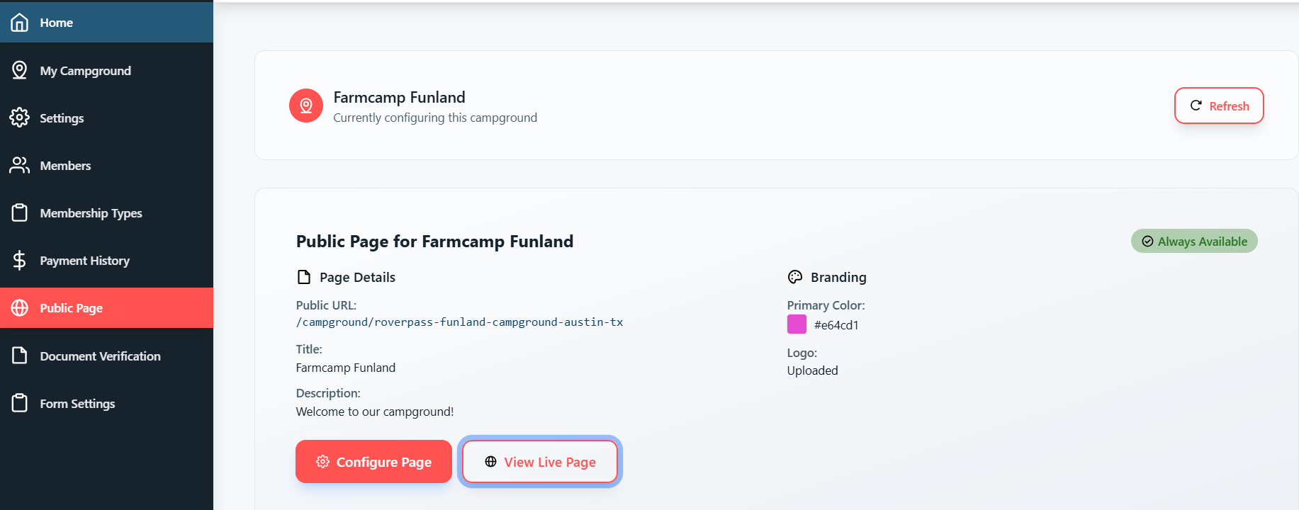Click the Form Settings clipboard icon
The image size is (1299, 510).
(x=20, y=403)
